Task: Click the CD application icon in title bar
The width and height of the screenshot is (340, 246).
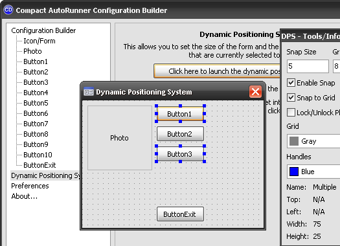Action: click(x=8, y=10)
